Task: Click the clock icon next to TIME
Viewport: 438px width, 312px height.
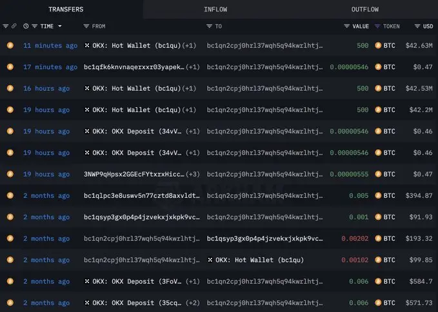Action: tap(26, 26)
